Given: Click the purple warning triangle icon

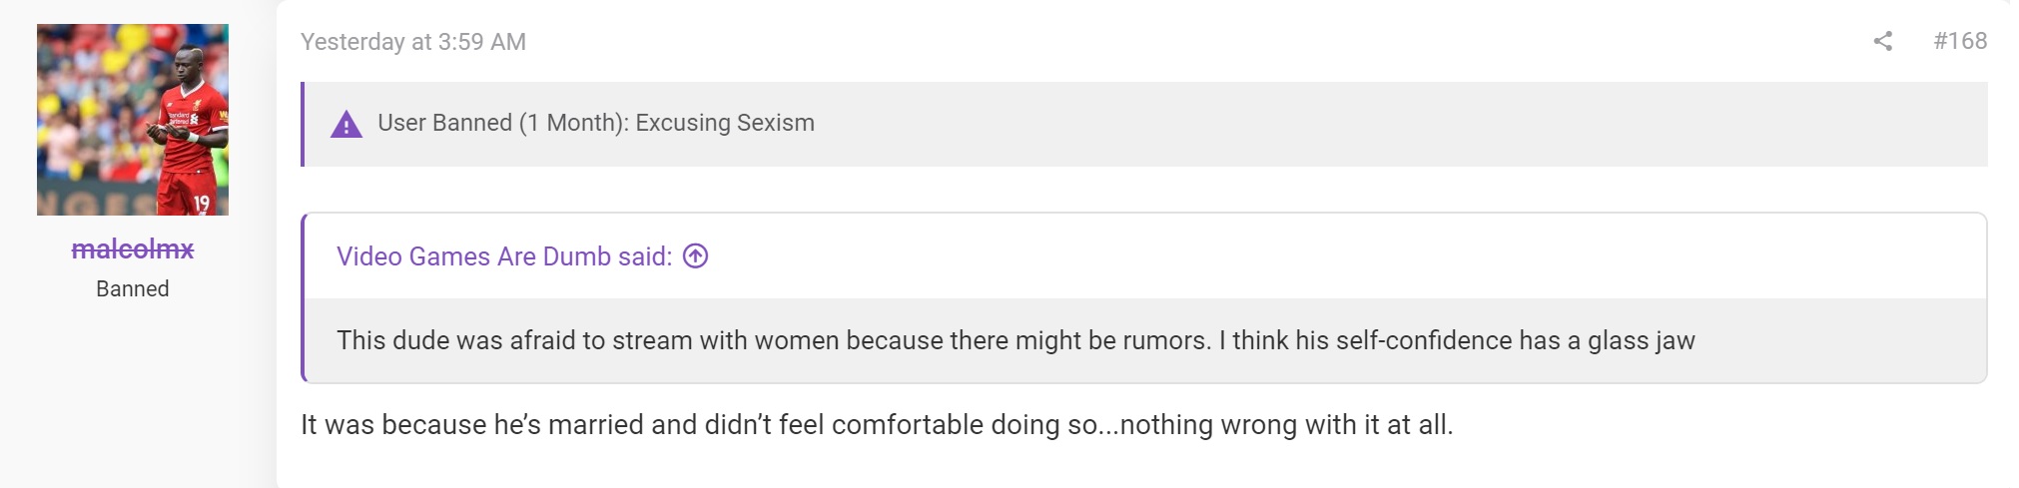Looking at the screenshot, I should click(x=346, y=125).
